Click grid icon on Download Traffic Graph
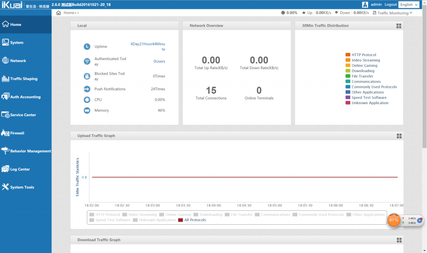Screen dimensions: 427x253 coord(399,240)
